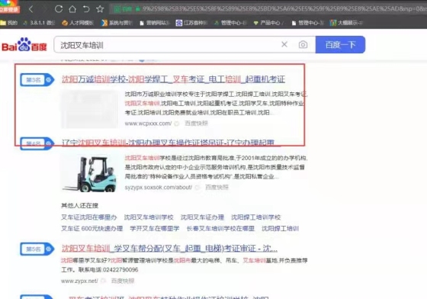Open the www.wcpxxx.com URL link
The width and height of the screenshot is (427, 299).
click(148, 124)
